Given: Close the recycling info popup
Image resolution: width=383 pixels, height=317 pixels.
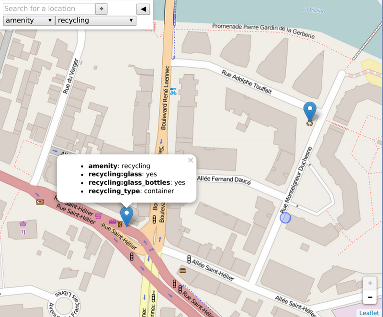Looking at the screenshot, I should [x=191, y=160].
